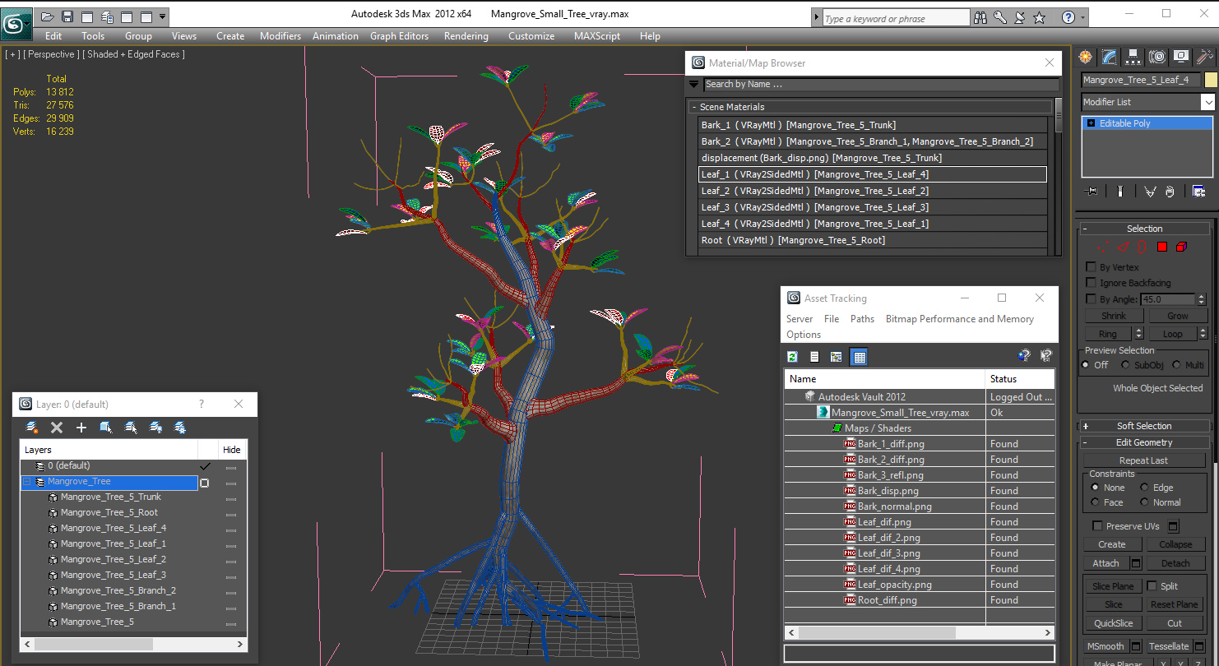The height and width of the screenshot is (666, 1219).
Task: Click Add Selected Objects plus icon in Layer dialog
Action: click(81, 428)
